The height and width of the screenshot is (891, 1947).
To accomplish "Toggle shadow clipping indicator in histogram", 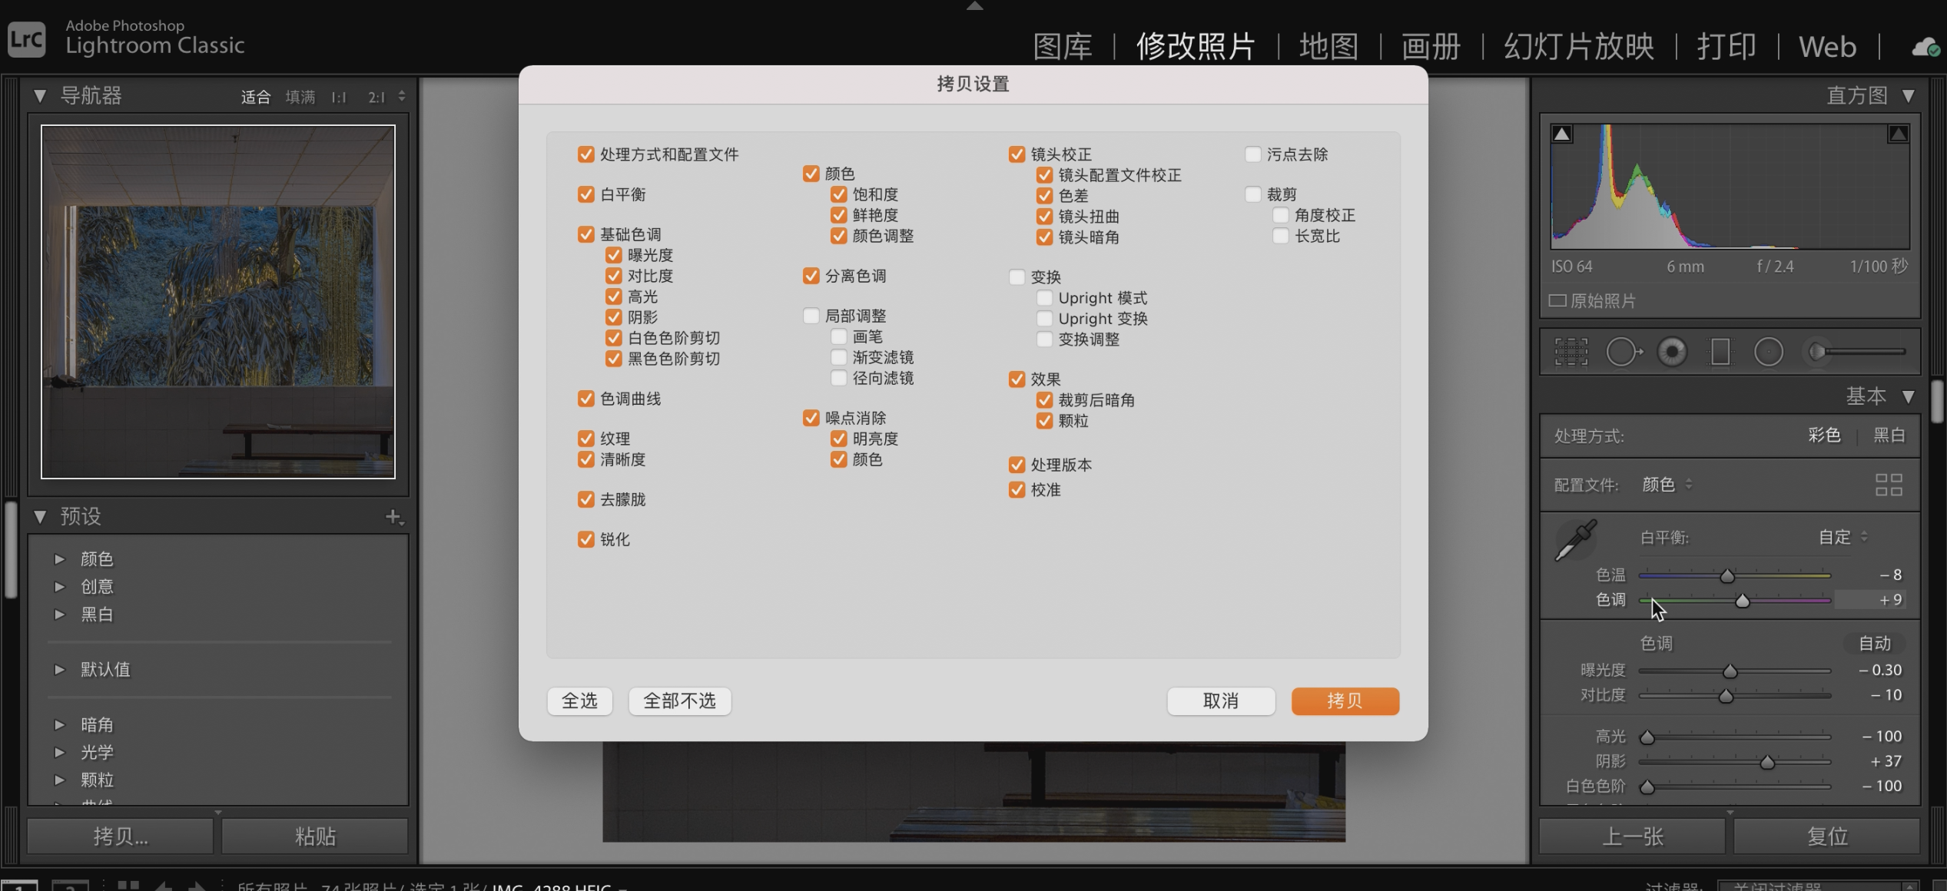I will [x=1561, y=134].
